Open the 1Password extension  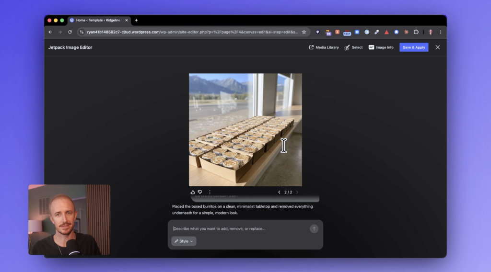coord(367,32)
